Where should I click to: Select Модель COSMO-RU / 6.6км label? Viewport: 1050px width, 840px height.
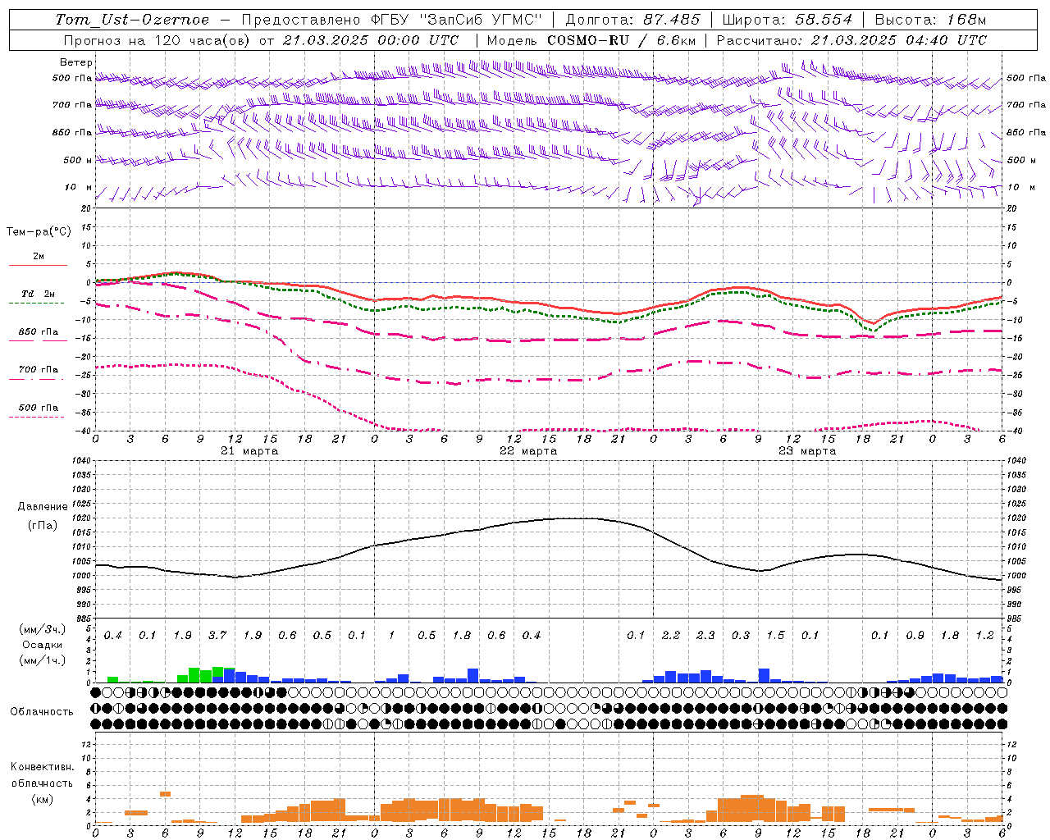pyautogui.click(x=591, y=40)
